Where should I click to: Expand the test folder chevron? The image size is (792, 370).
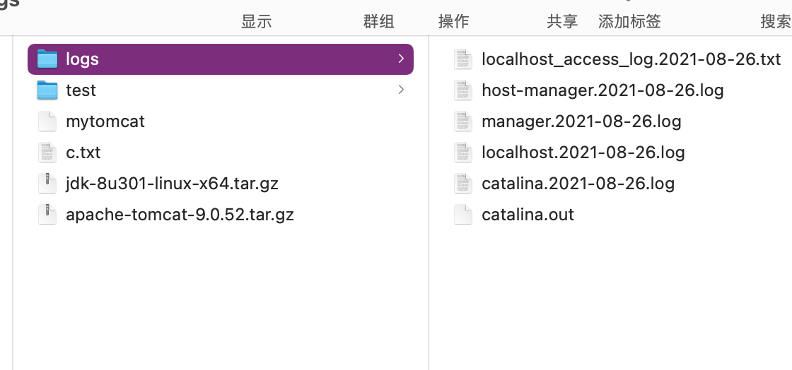[401, 90]
